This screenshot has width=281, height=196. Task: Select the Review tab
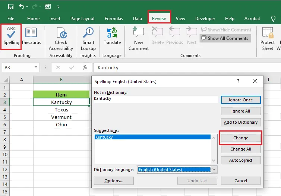tap(159, 19)
